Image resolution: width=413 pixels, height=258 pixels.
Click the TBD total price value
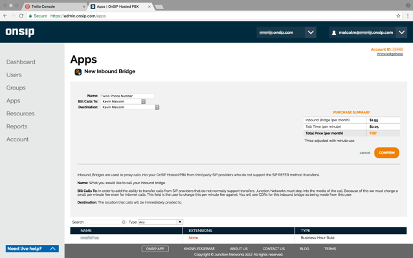pos(374,134)
